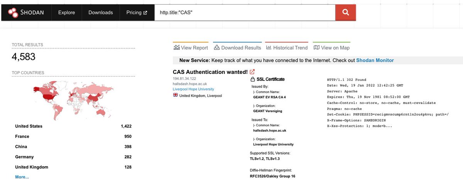Click the RFC3526/Oakley Group 16 fingerprint
The height and width of the screenshot is (187, 463).
pyautogui.click(x=272, y=177)
